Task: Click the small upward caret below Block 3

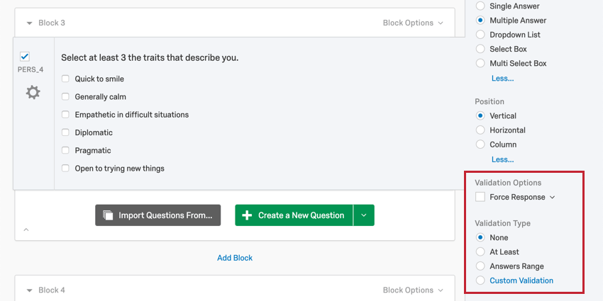Action: click(26, 229)
